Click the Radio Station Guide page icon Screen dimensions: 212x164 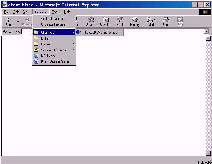pos(36,61)
